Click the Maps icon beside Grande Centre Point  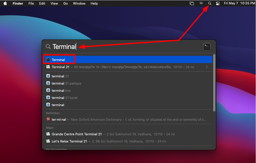(48, 134)
